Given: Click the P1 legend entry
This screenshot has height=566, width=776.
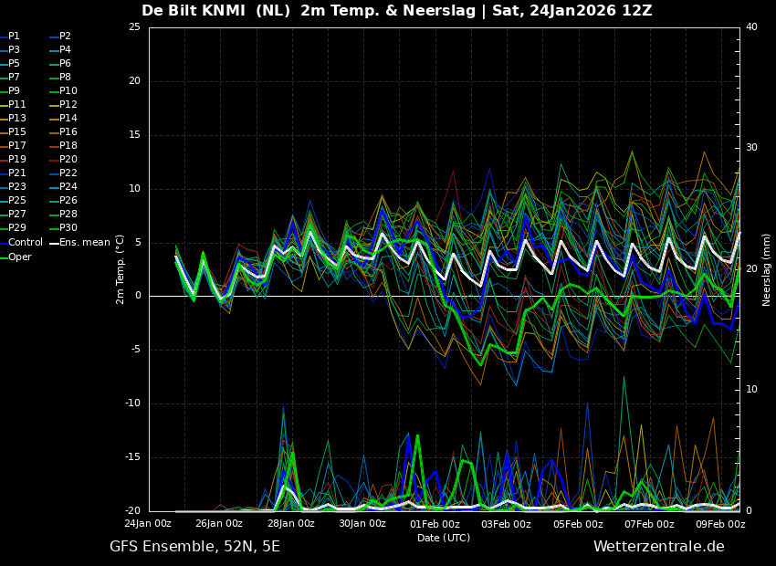Looking at the screenshot, I should coord(10,37).
